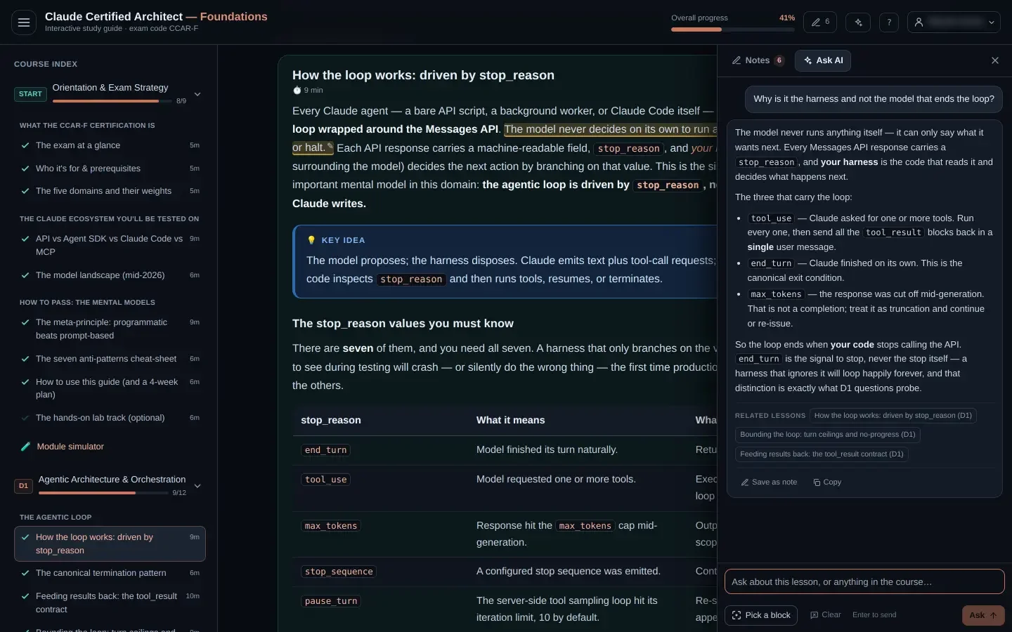Viewport: 1012px width, 632px height.
Task: Click the Orientation section 8/9 progress bar
Action: (112, 101)
